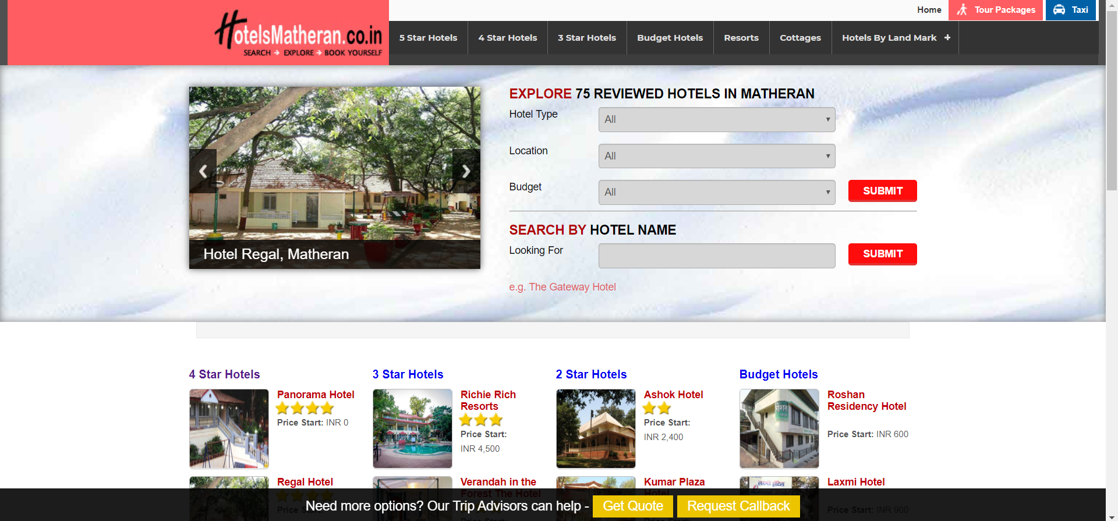Screen dimensions: 1118x521
Task: Click Richie Rich Resorts star rating
Action: [481, 420]
